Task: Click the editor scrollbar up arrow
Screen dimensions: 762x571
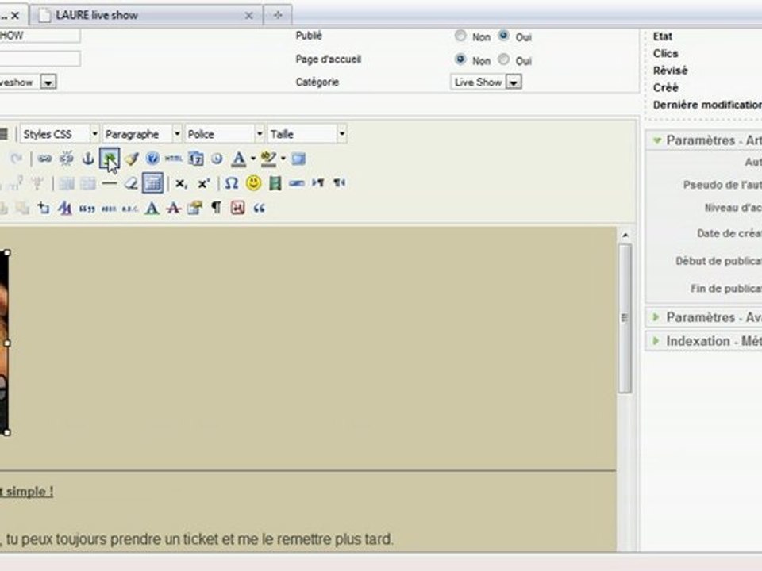Action: 625,235
